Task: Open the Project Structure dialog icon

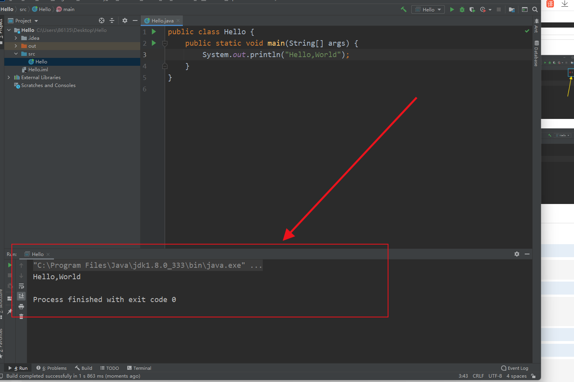Action: 512,9
